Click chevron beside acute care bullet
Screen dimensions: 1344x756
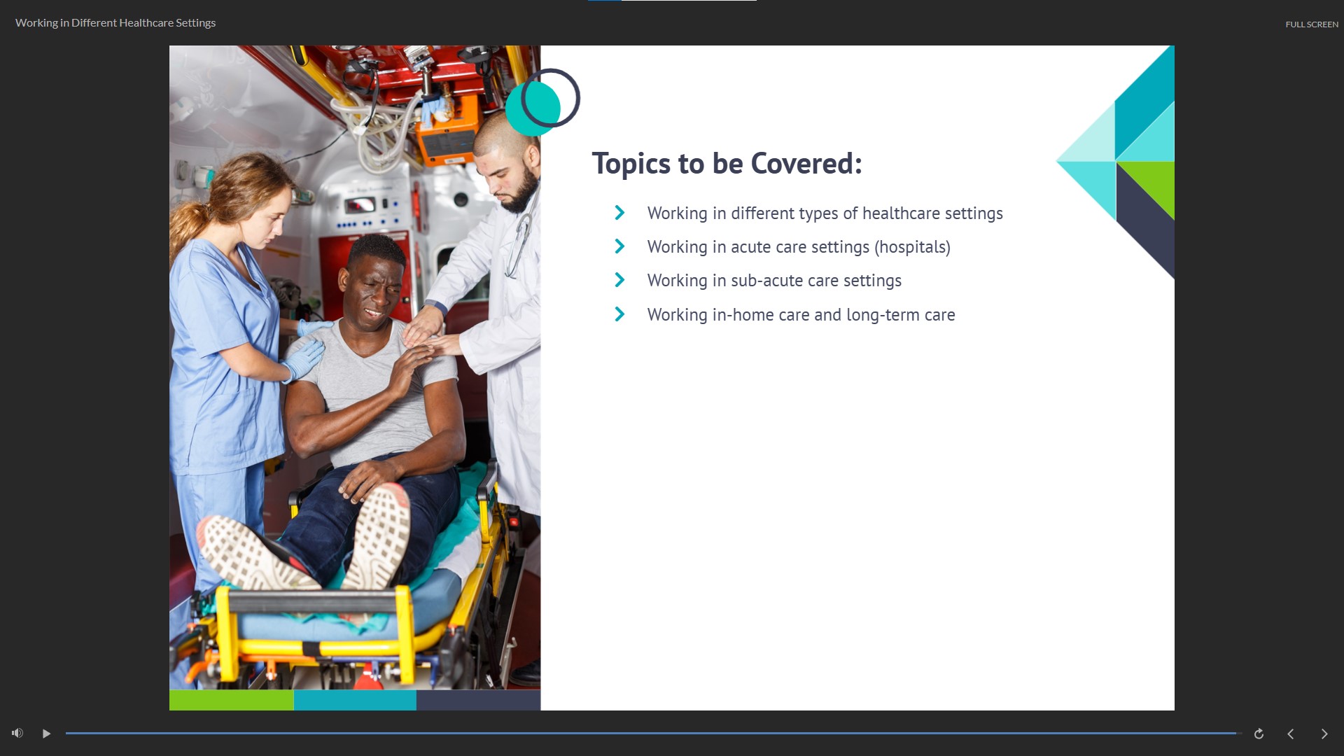coord(619,246)
